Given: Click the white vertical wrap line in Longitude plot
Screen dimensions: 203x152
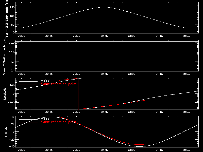Looking at the screenshot, I should (82, 94).
